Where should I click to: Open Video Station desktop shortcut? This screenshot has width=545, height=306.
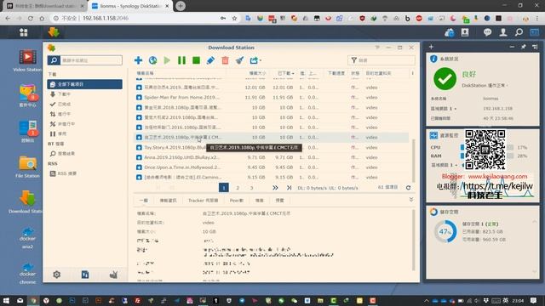point(27,60)
